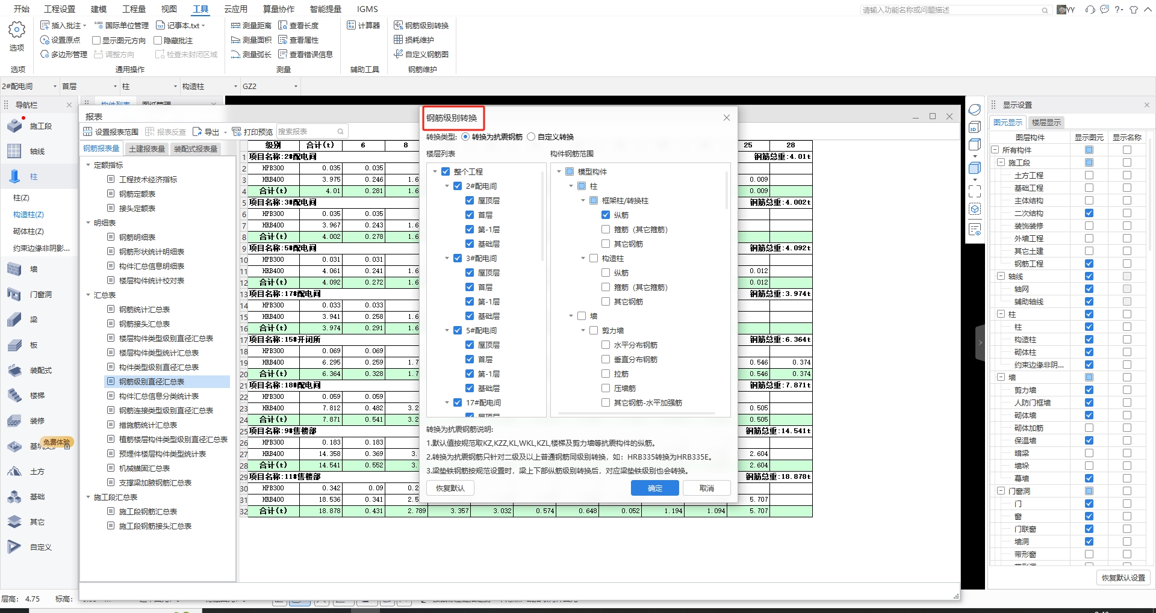Click 取消 in rebar conversion dialog
This screenshot has height=613, width=1156.
(x=707, y=488)
